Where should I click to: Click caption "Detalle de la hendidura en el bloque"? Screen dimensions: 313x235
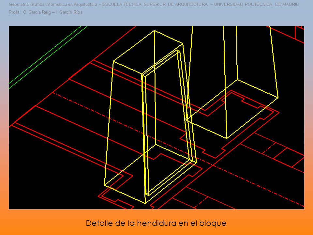click(x=156, y=223)
